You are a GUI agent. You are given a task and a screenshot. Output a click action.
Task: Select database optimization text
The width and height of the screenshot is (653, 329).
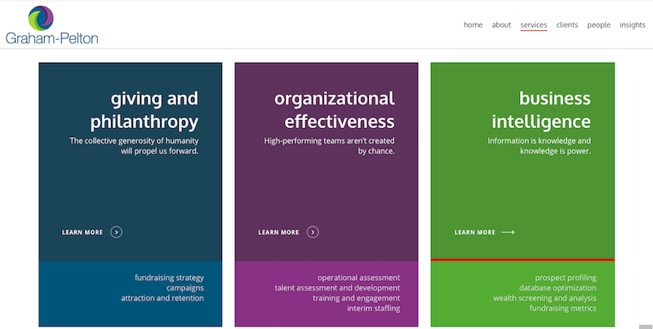557,287
